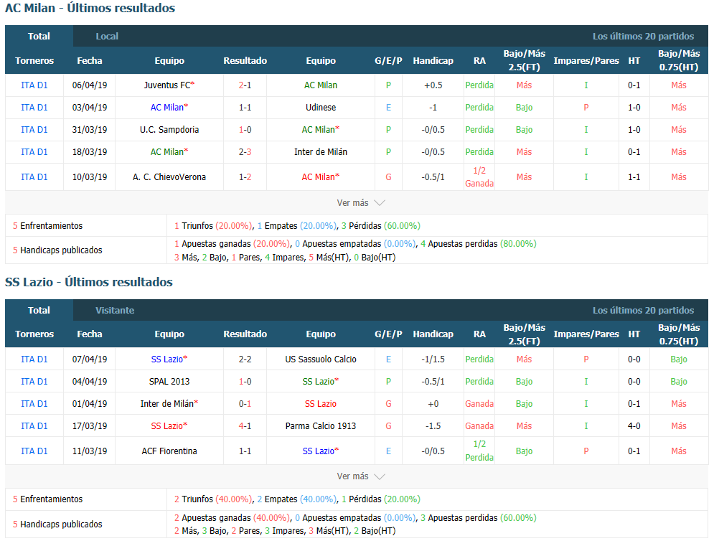
Task: Click the 'SS Lazio - Últimos resultados' heading
Action: (89, 283)
